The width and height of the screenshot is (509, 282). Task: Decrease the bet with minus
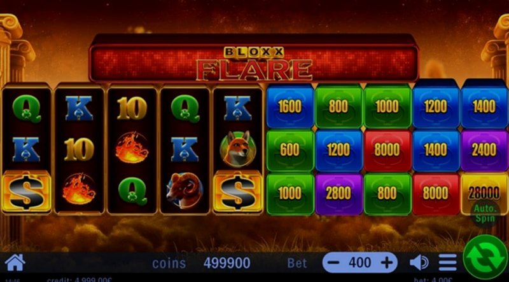click(x=333, y=262)
